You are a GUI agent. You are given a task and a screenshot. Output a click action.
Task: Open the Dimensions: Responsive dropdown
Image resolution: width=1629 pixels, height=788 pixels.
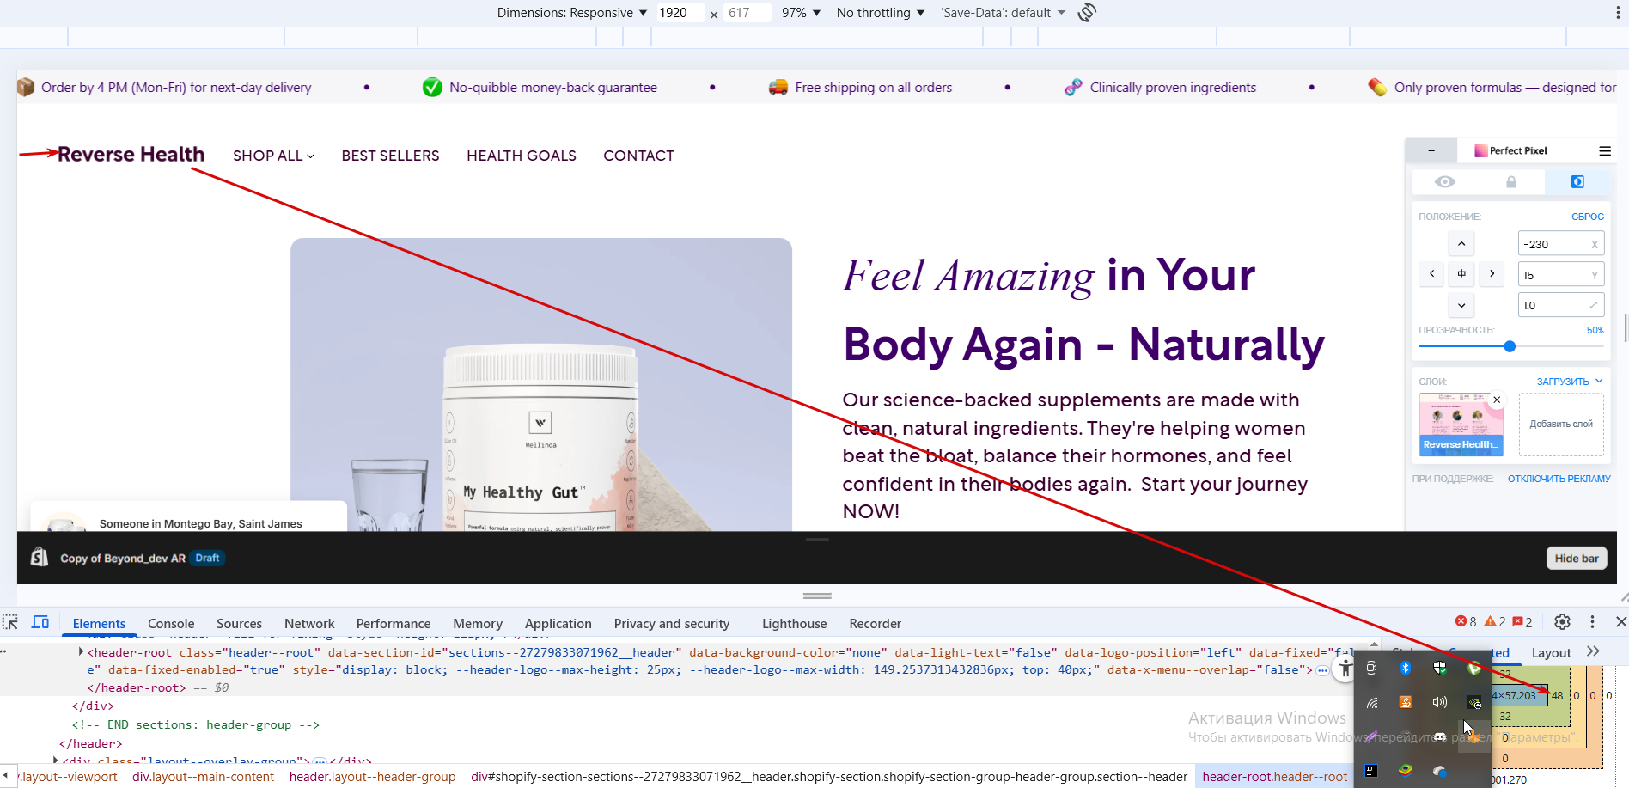(572, 13)
